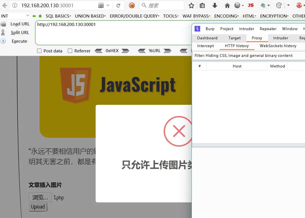Enable the Post data checkbox
305x218 pixels.
[x=39, y=51]
